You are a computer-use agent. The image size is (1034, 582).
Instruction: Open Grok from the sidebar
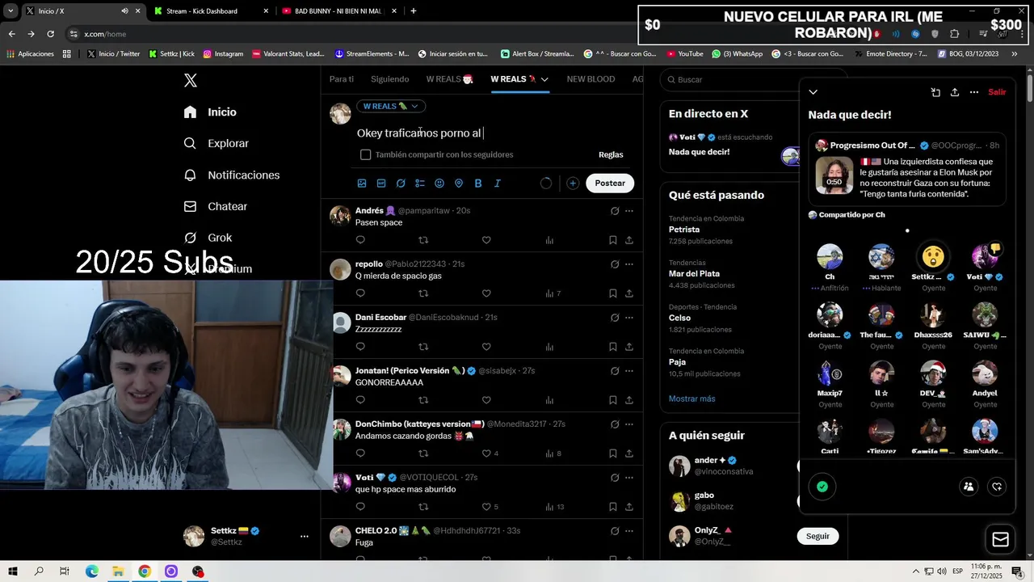click(208, 238)
